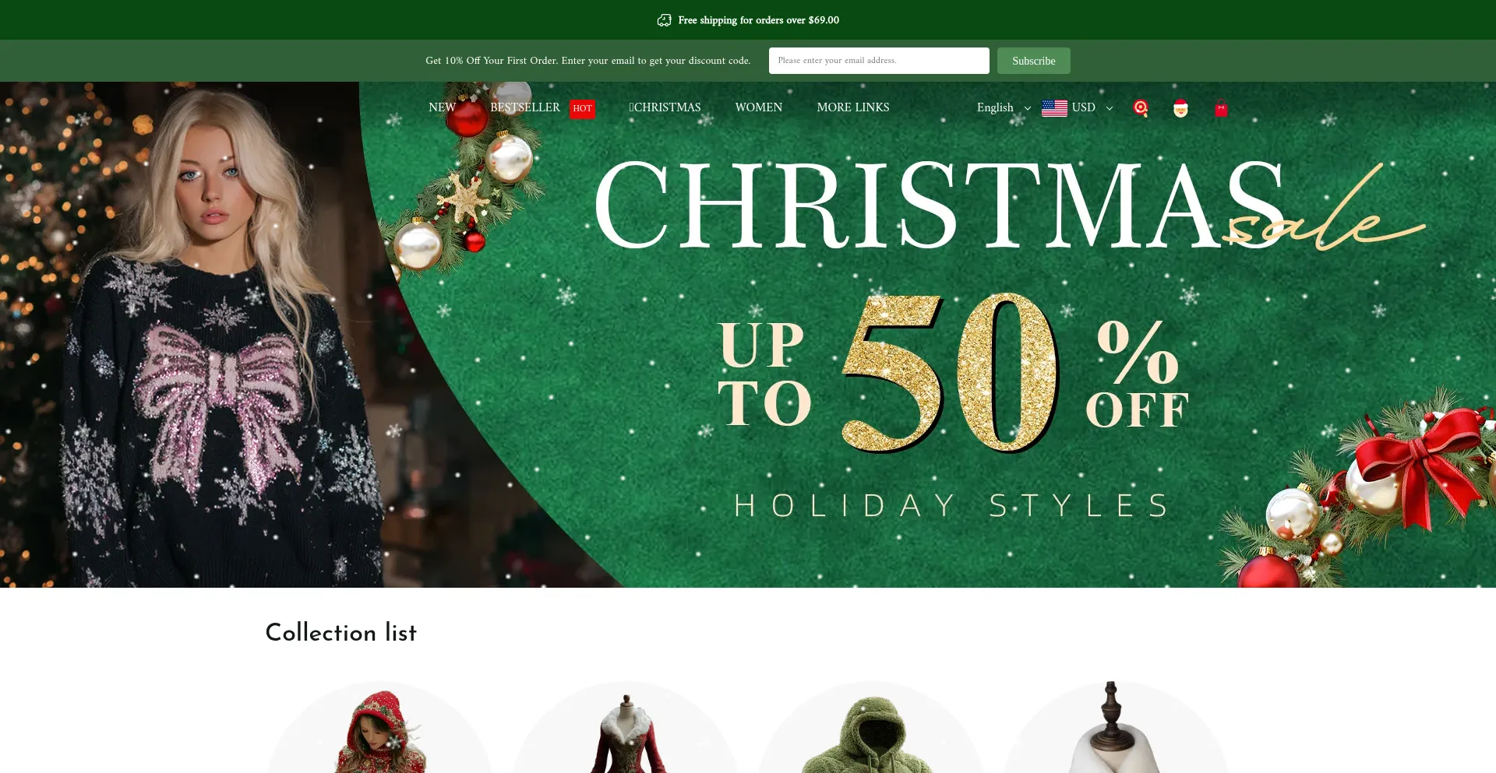This screenshot has width=1496, height=773.
Task: Click the US flag currency icon
Action: pos(1054,108)
